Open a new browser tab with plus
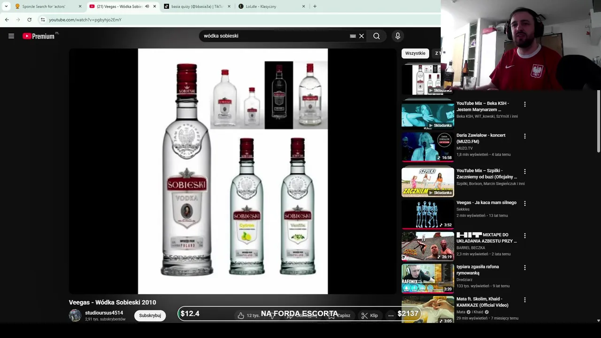 (315, 7)
